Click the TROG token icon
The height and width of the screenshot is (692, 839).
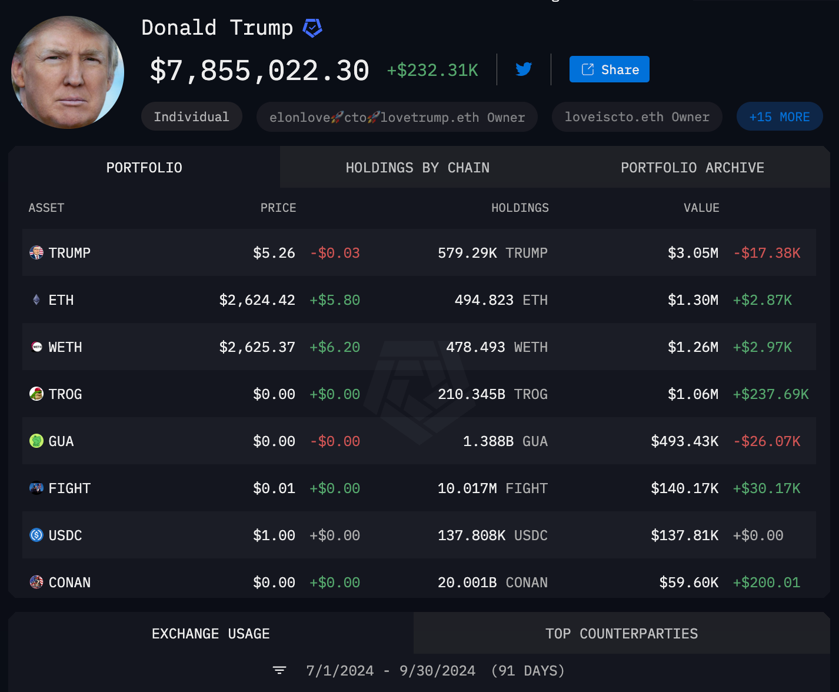(x=36, y=394)
